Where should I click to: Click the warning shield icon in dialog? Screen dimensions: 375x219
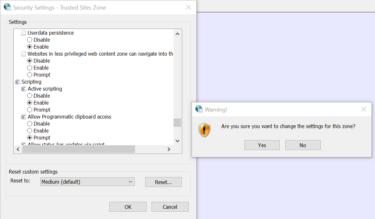tap(204, 130)
